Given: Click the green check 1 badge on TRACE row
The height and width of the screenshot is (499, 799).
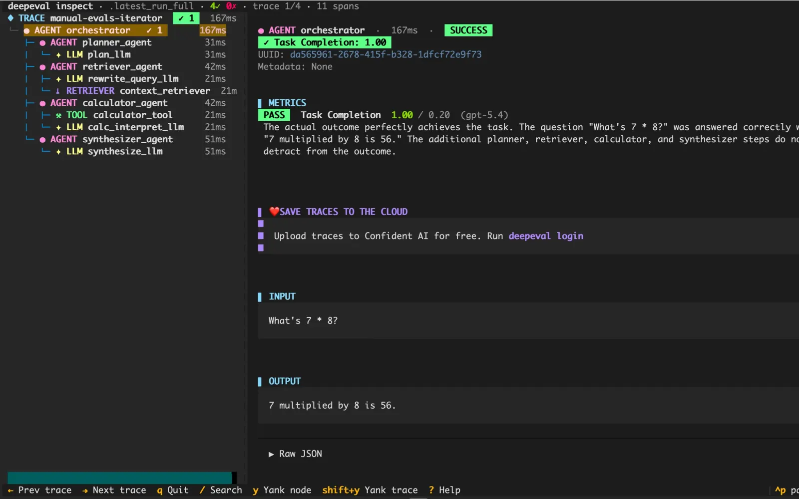Looking at the screenshot, I should click(x=186, y=18).
